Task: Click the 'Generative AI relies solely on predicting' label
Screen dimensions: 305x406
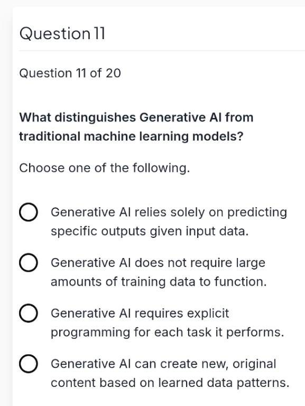Action: [x=169, y=213]
